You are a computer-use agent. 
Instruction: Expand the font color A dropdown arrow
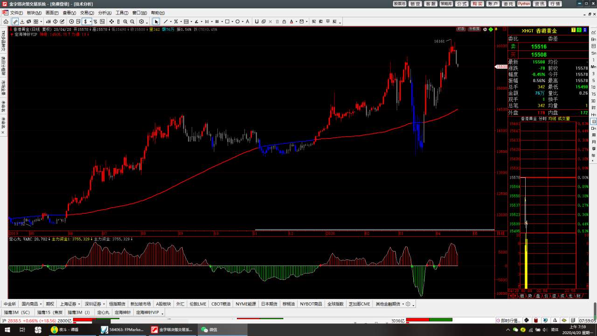tap(297, 22)
